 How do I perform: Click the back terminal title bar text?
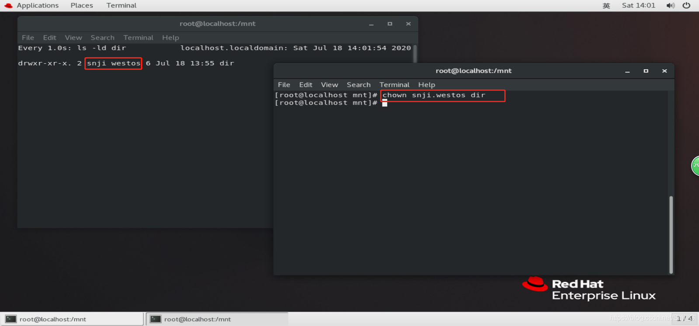(217, 24)
